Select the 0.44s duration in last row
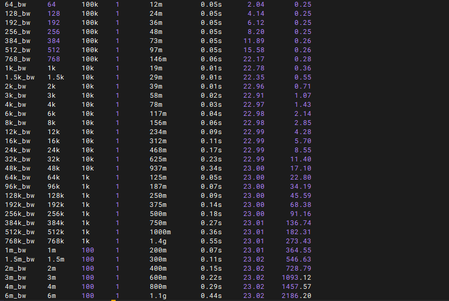Screen dimensions: 449x301 click(211, 296)
